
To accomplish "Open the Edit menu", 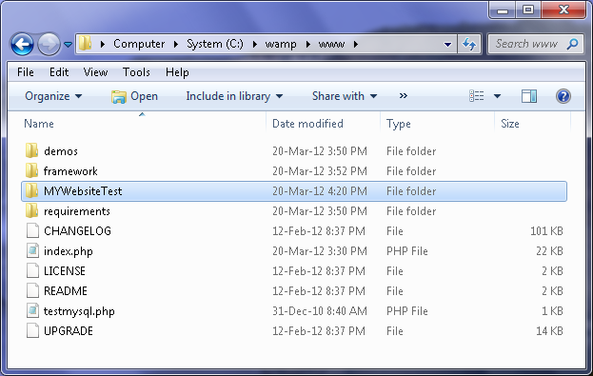I will [59, 72].
